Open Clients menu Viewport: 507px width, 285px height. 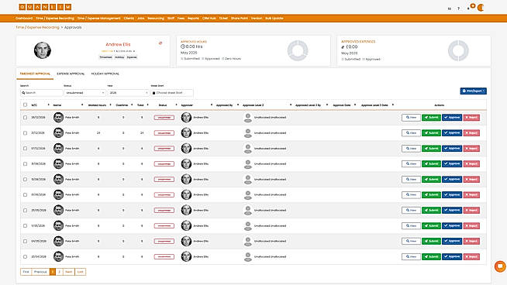click(129, 19)
